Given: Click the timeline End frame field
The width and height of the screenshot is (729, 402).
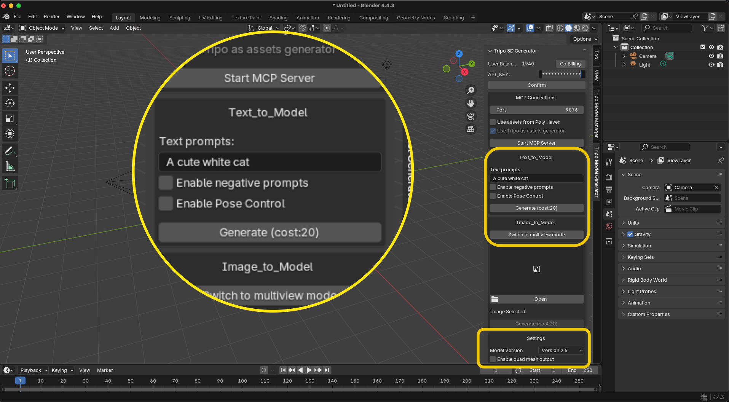Looking at the screenshot, I should (580, 370).
